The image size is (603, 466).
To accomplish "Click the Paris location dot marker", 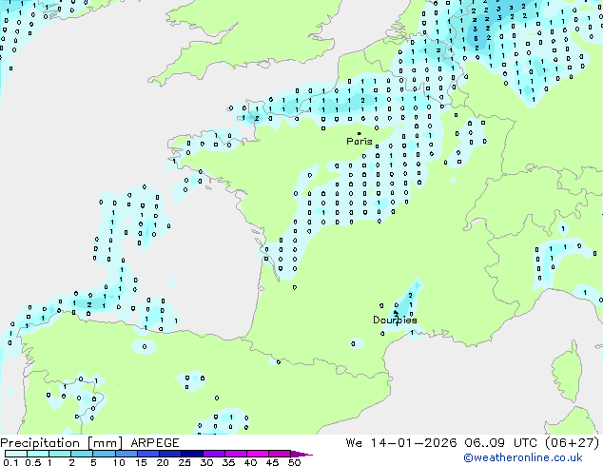I will pyautogui.click(x=360, y=133).
